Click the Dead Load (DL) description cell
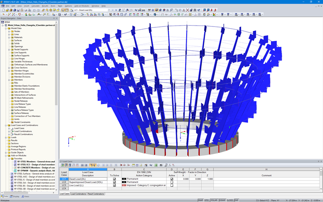 (x=88, y=179)
